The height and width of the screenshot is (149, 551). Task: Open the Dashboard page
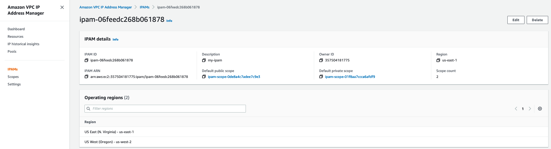coord(16,29)
